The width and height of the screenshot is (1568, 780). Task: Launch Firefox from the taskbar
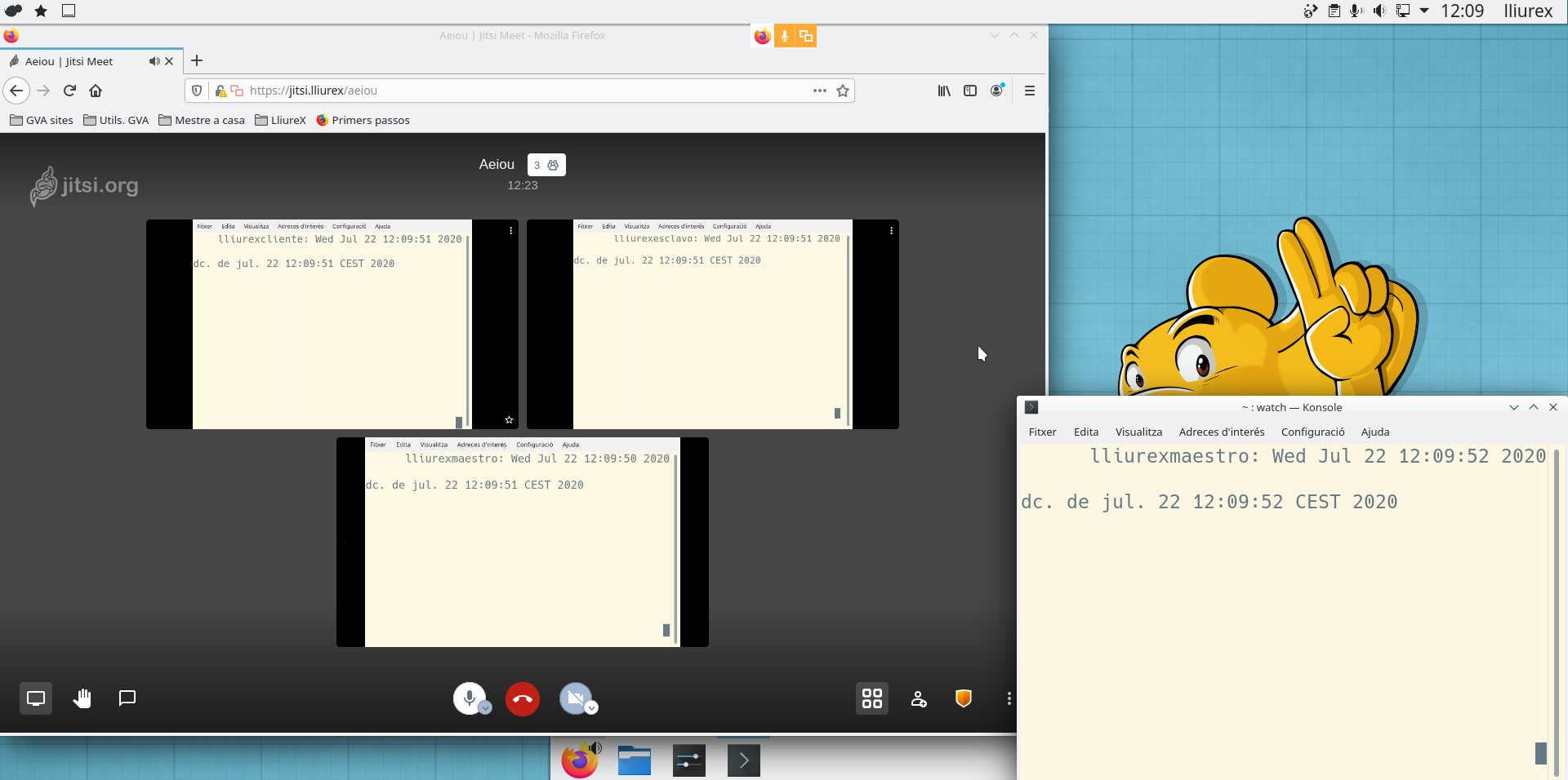[580, 760]
